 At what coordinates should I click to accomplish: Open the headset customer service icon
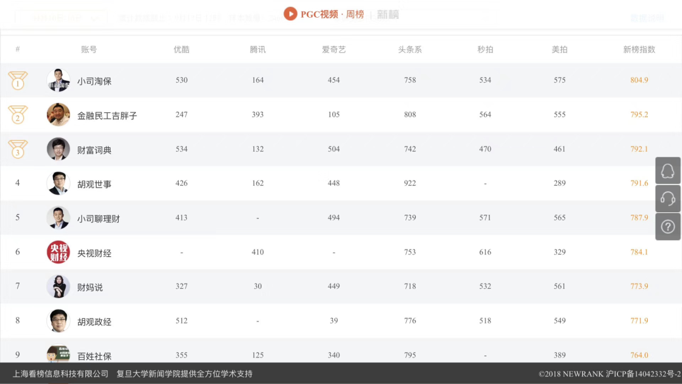(x=667, y=199)
